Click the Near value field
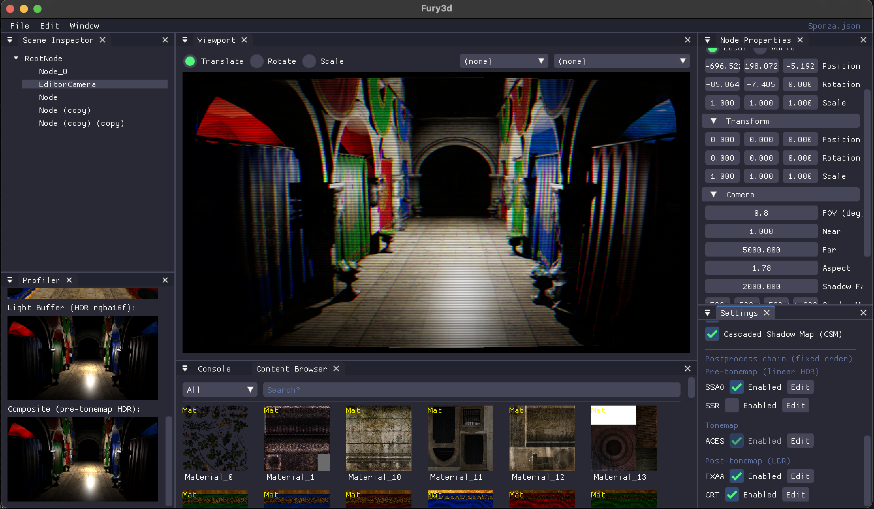The height and width of the screenshot is (509, 874). (762, 231)
